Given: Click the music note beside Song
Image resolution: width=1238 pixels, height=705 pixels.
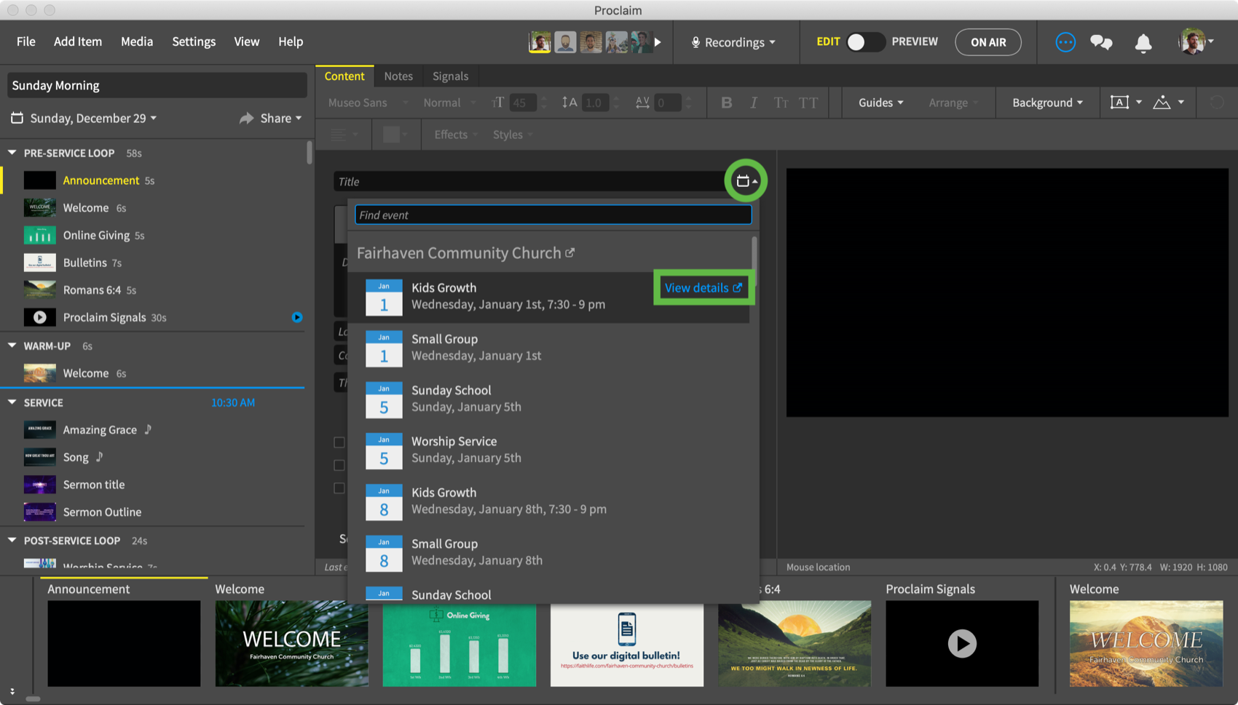Looking at the screenshot, I should (x=100, y=457).
